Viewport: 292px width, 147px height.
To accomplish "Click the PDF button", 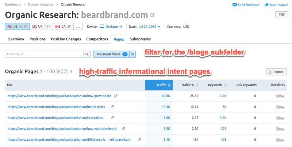I will click(281, 15).
